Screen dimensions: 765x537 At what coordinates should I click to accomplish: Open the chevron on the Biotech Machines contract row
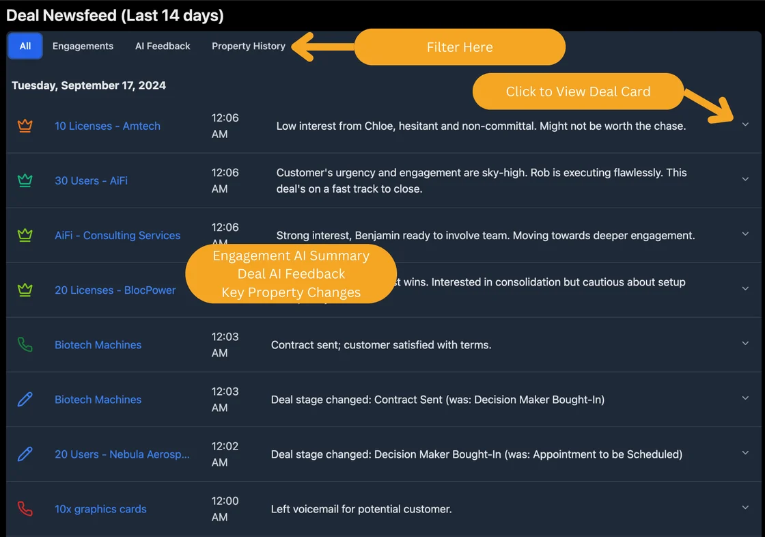pyautogui.click(x=745, y=343)
